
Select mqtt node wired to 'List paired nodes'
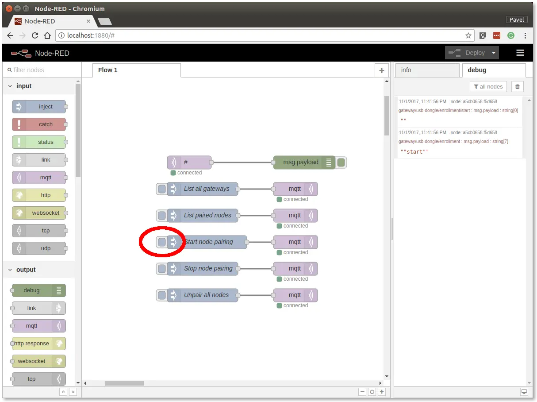click(x=295, y=216)
